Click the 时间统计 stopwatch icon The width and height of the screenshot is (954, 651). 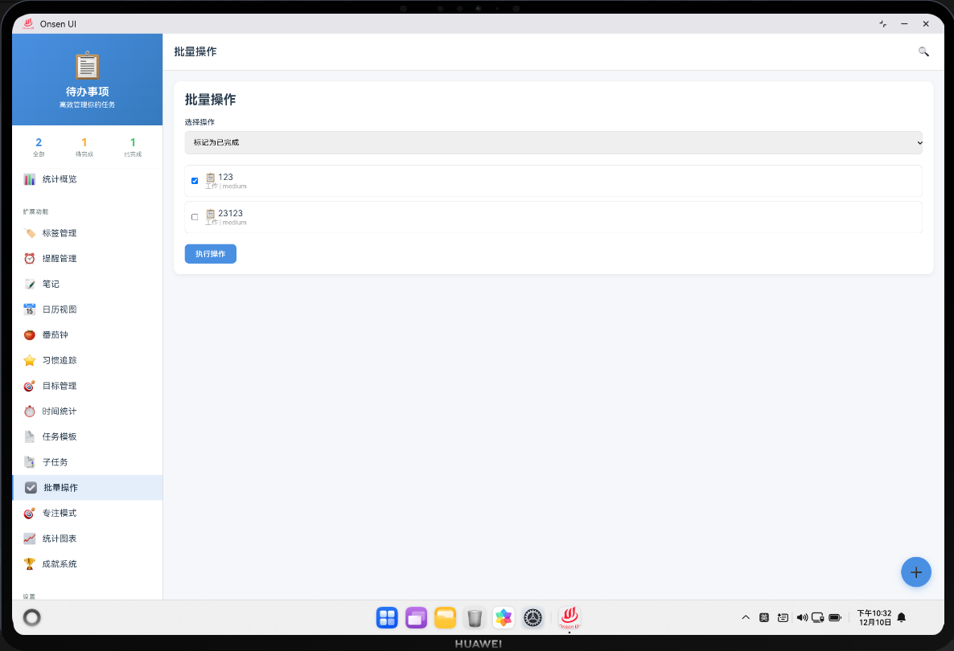point(29,411)
